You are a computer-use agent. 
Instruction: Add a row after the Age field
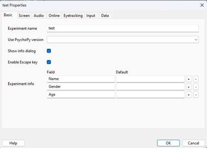click(x=189, y=95)
